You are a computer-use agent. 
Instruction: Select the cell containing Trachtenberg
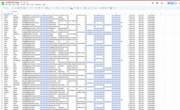(17, 60)
